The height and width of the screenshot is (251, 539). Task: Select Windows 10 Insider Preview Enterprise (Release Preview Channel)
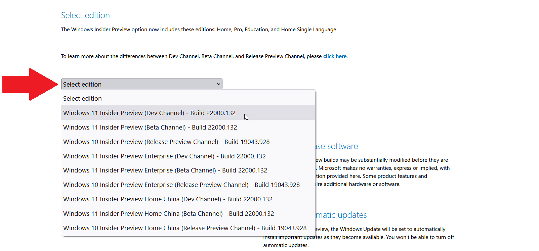(x=188, y=185)
